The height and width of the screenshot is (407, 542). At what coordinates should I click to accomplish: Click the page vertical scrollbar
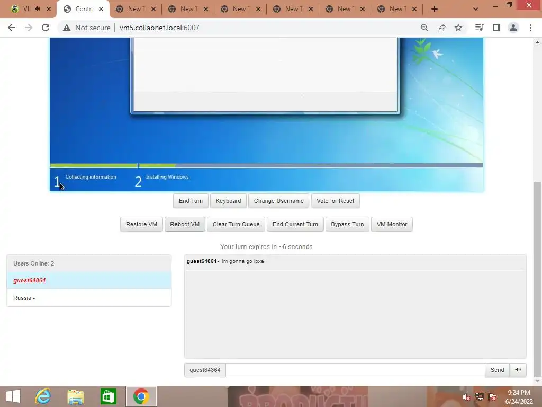(537, 279)
